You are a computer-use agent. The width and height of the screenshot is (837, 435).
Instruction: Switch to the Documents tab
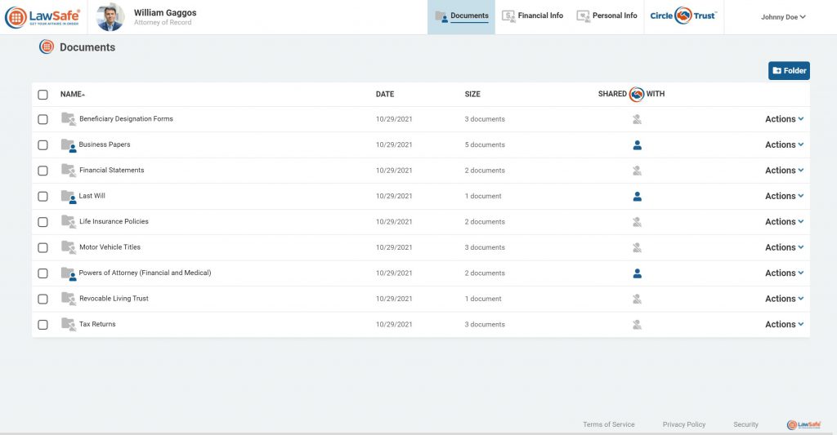[461, 16]
